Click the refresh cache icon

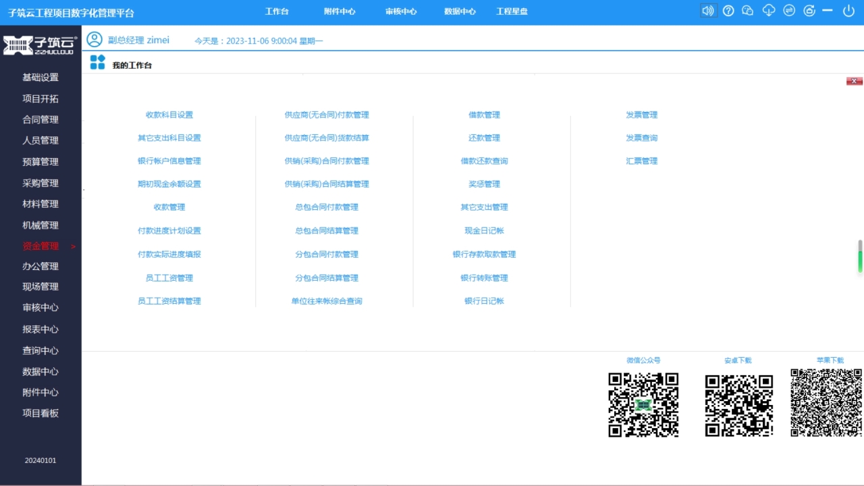click(809, 11)
